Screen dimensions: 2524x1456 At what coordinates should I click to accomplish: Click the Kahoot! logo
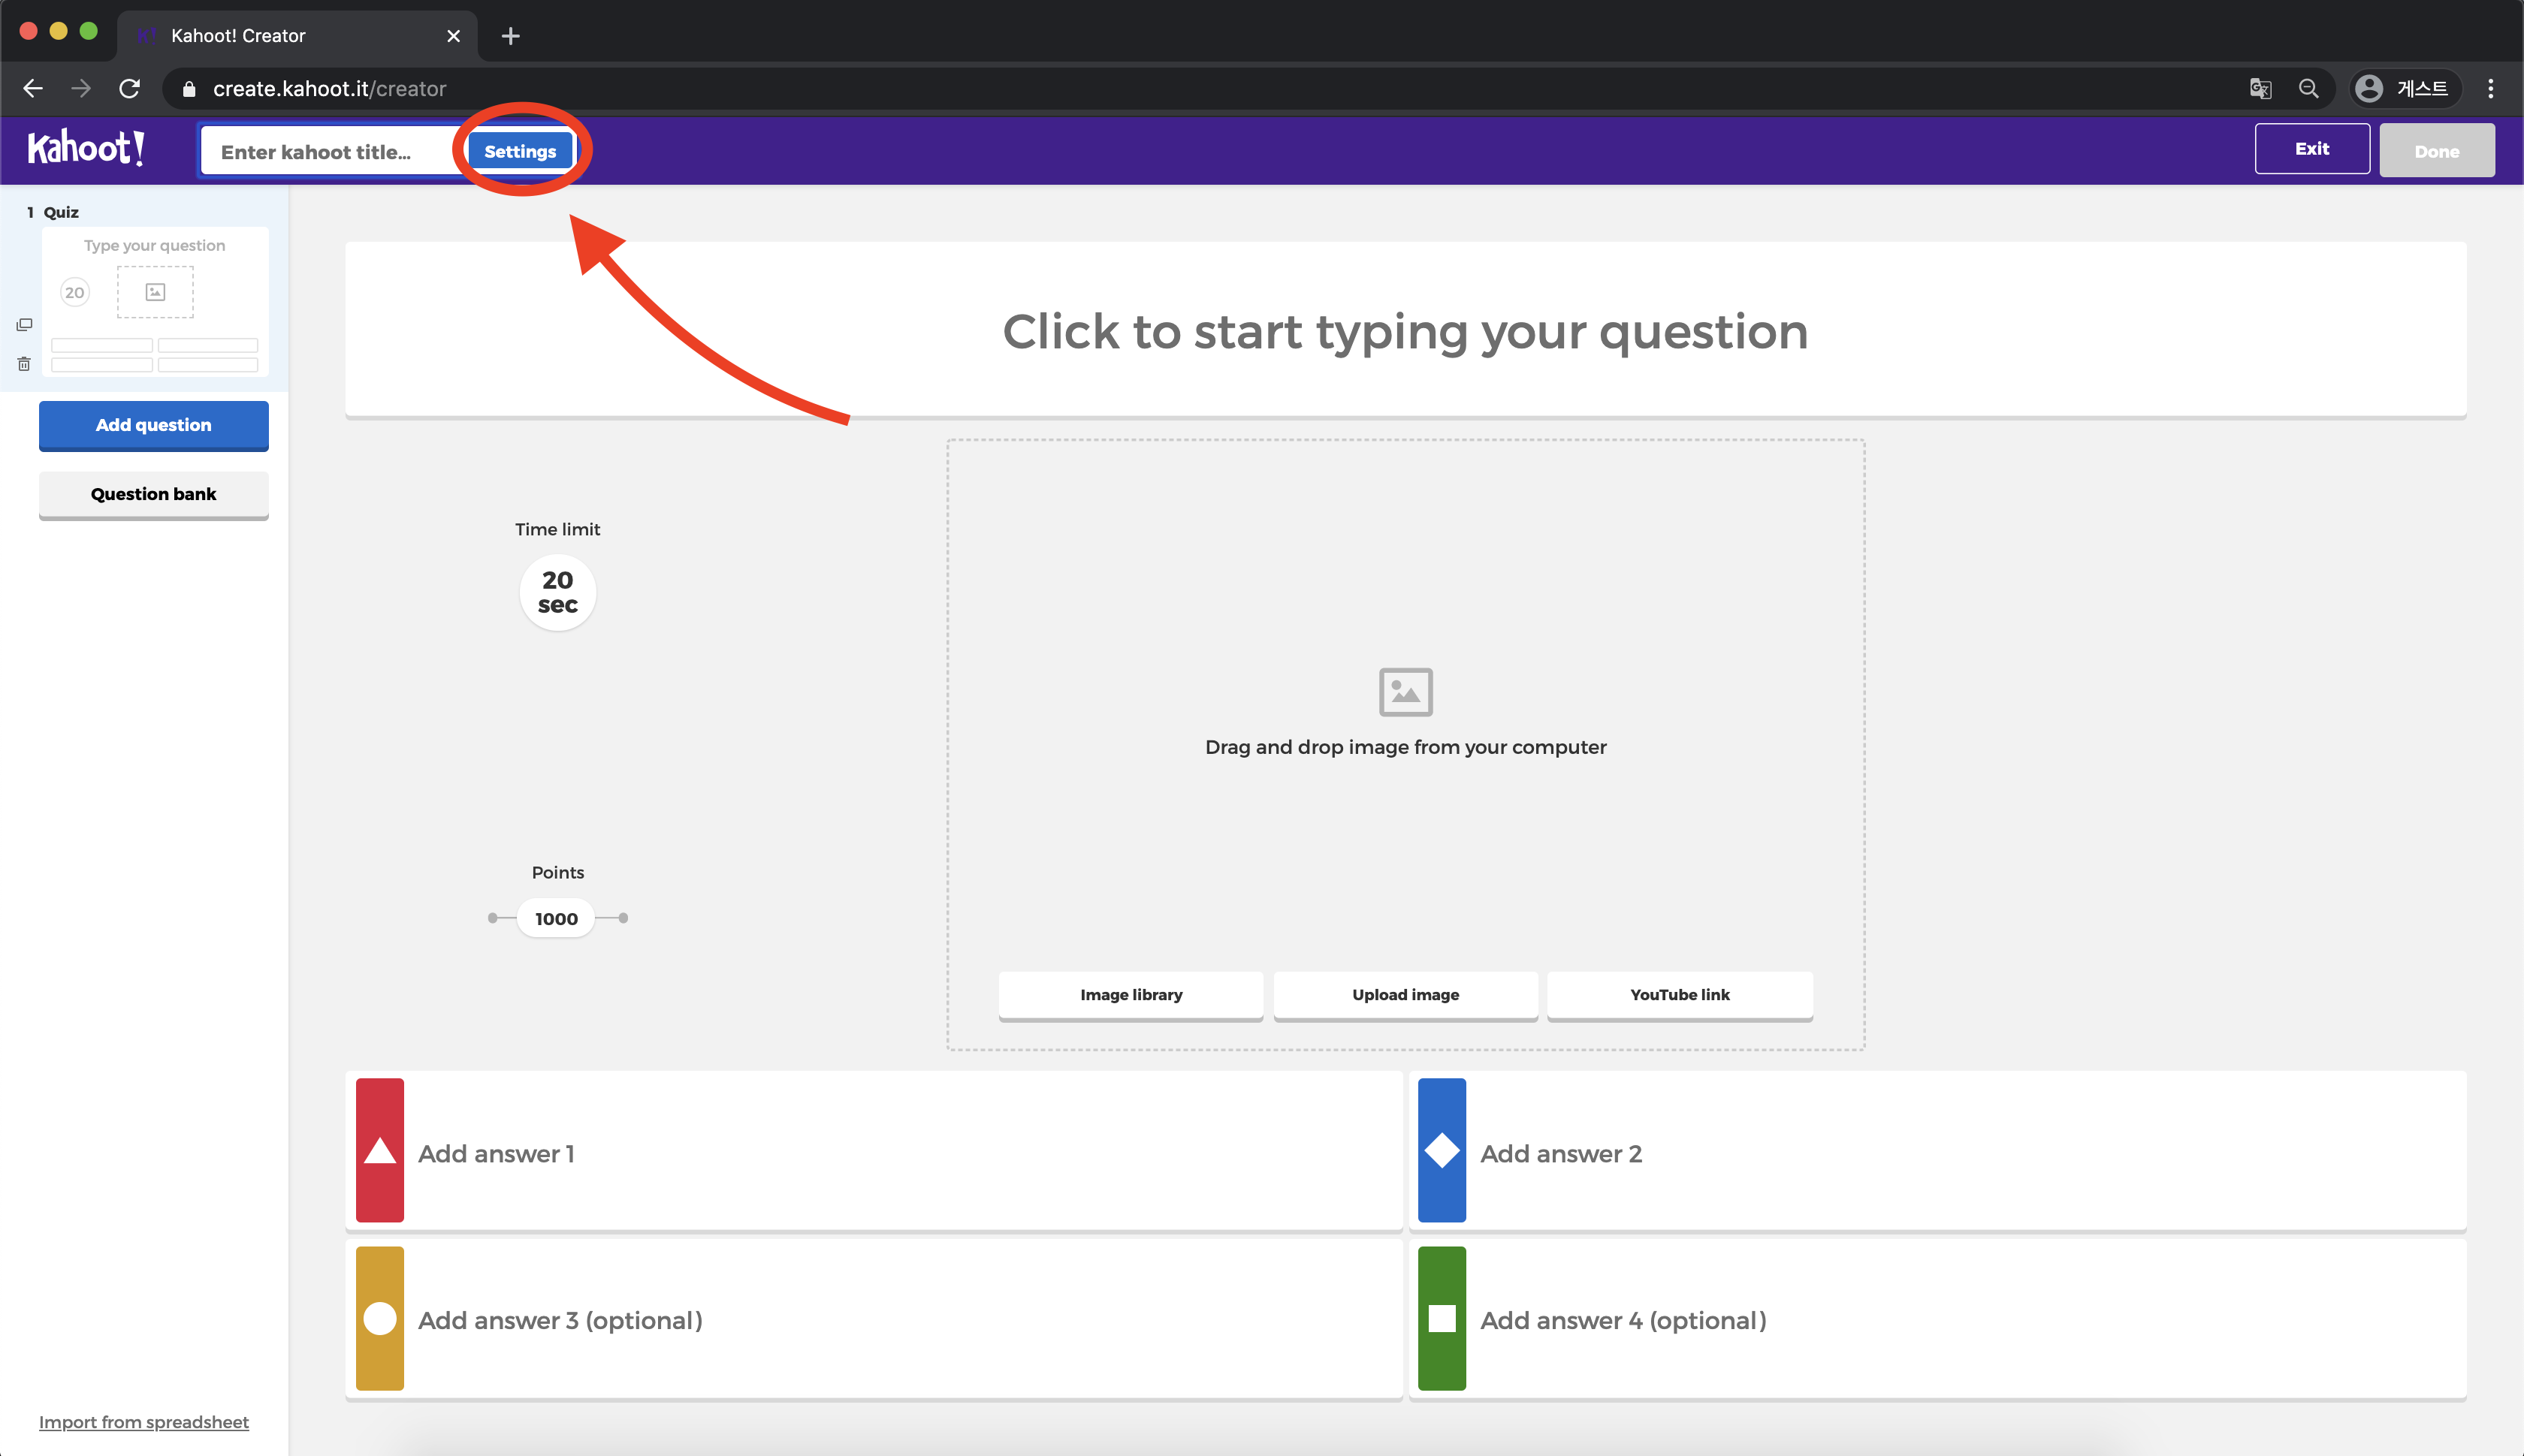(86, 149)
